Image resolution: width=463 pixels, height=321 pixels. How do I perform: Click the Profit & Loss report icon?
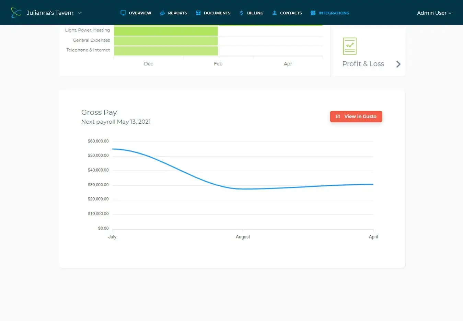(349, 46)
